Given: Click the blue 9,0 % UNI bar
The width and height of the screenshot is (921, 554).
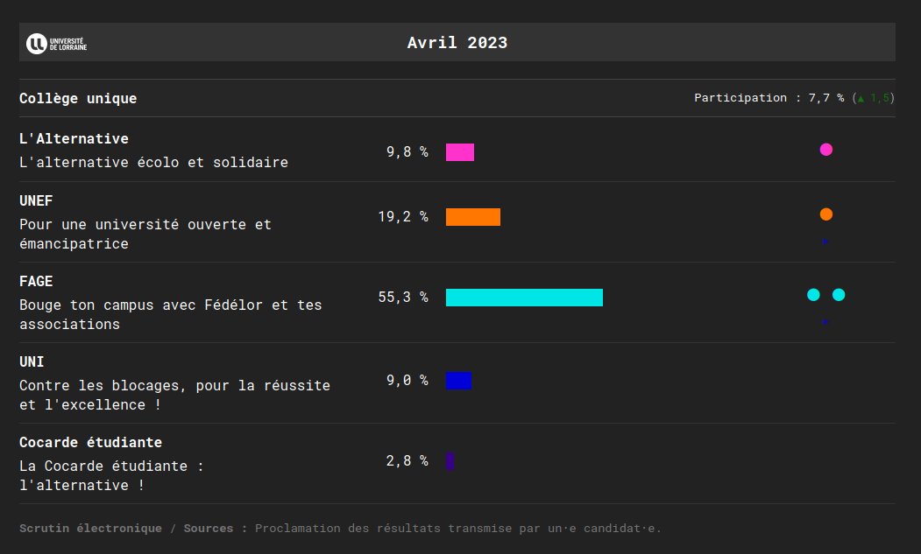Looking at the screenshot, I should (x=458, y=381).
